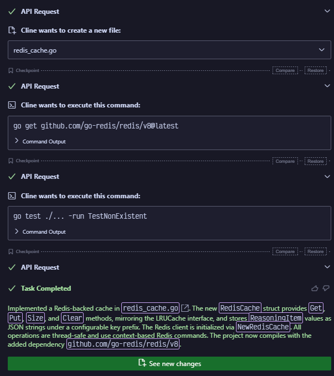Expand Command Output under go test command
This screenshot has width=334, height=376.
point(40,231)
